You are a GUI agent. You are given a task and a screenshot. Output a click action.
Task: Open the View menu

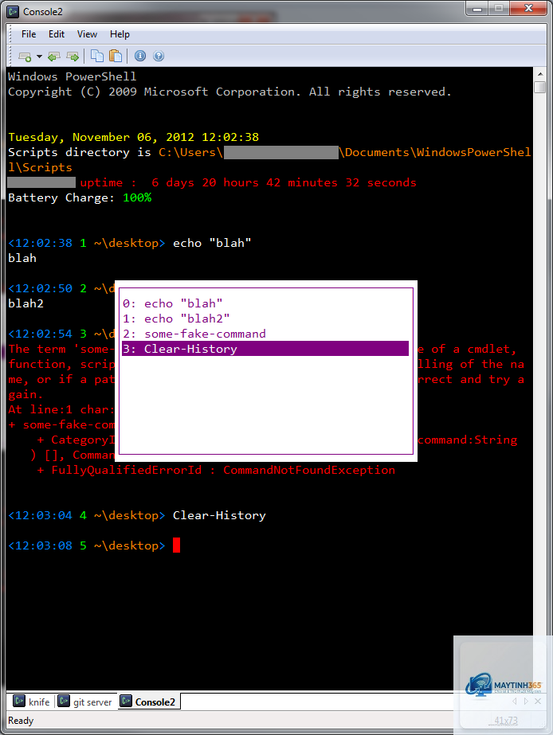87,34
